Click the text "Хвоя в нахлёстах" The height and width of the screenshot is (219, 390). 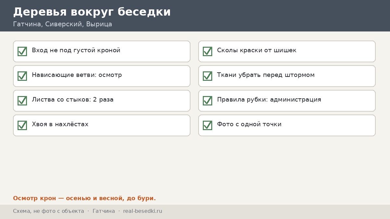coord(60,124)
